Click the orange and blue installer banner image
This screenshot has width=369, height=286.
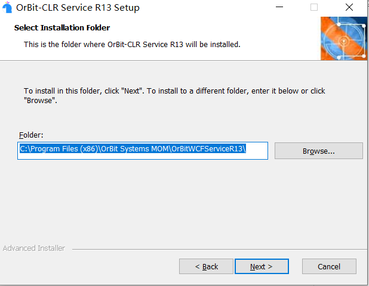[343, 38]
